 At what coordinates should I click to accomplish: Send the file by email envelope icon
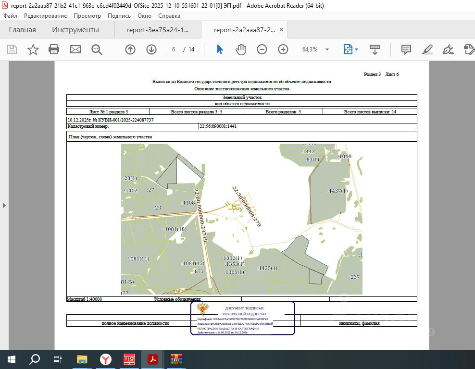[x=75, y=49]
